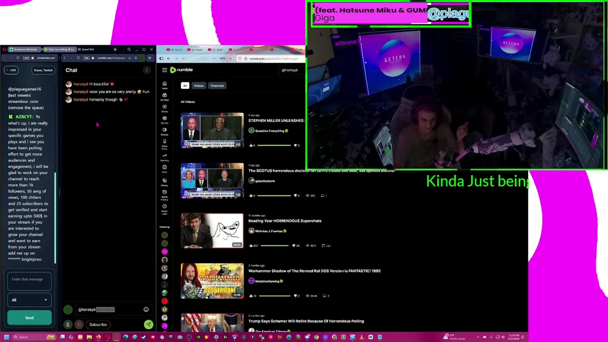Open My Feed in Rumble sidebar
The width and height of the screenshot is (608, 342).
click(164, 96)
